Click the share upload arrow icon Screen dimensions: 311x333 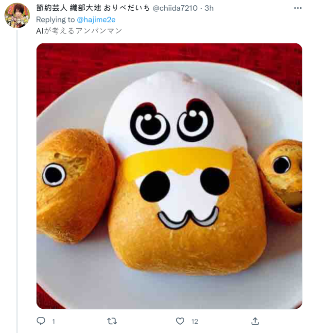(255, 321)
